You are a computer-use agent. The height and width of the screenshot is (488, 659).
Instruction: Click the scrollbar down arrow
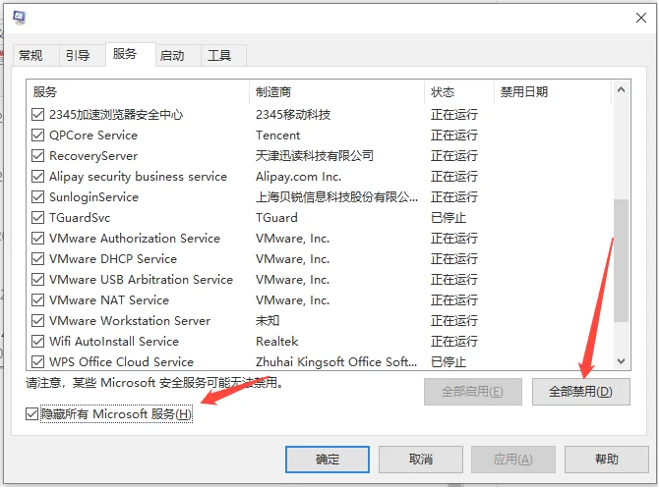(x=622, y=361)
